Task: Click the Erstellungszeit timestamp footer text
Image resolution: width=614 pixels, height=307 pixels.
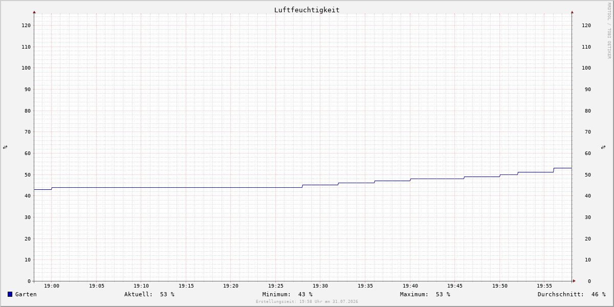Action: [307, 301]
